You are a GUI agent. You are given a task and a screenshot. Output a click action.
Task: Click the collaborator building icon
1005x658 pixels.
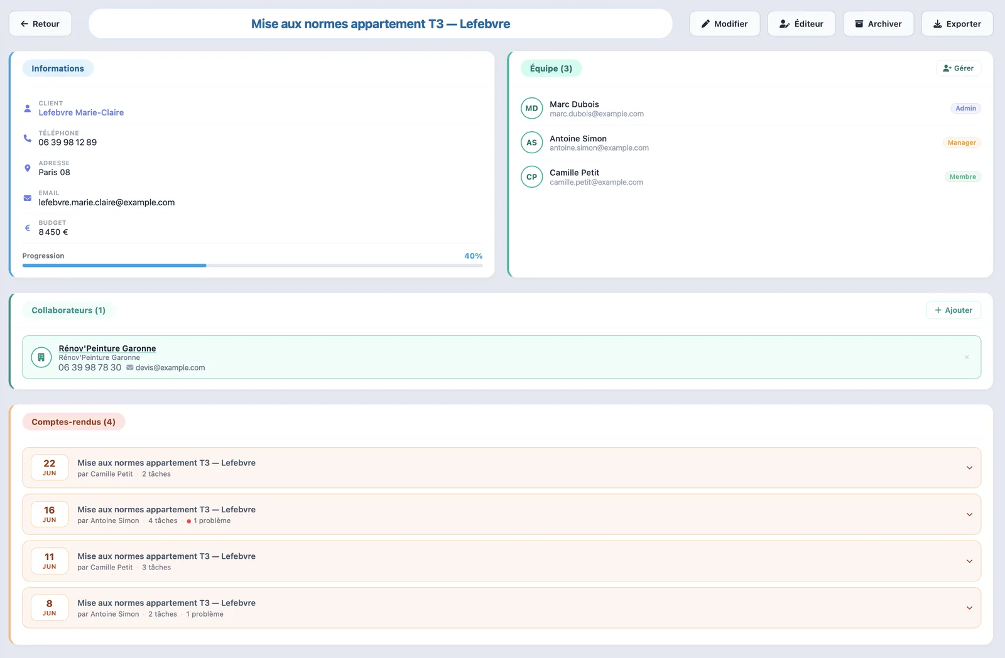point(41,357)
